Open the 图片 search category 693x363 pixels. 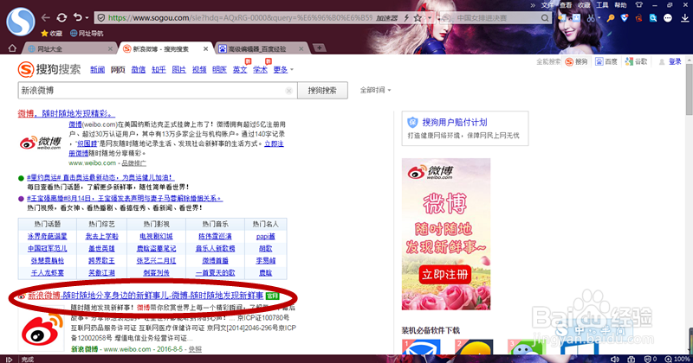(x=179, y=70)
